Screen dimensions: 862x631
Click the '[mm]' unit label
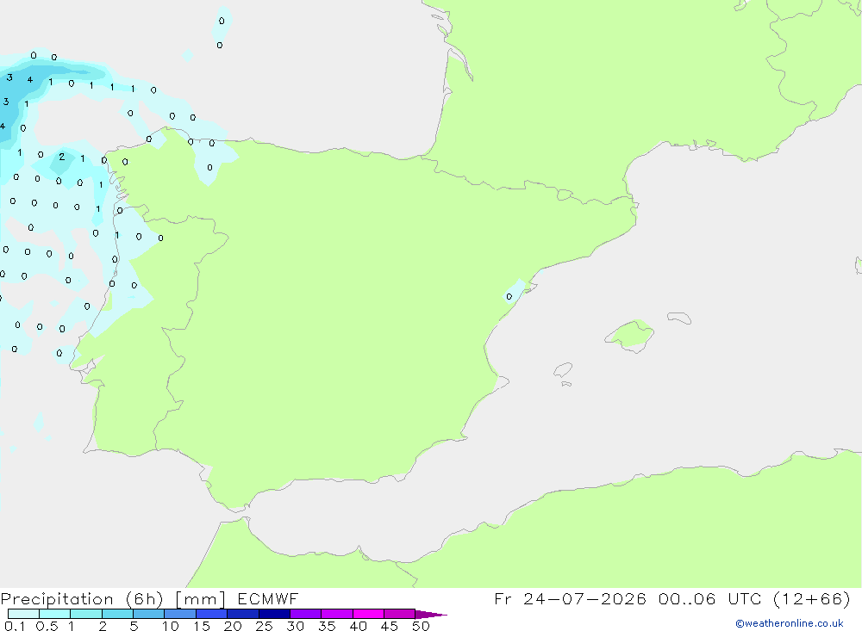(200, 598)
